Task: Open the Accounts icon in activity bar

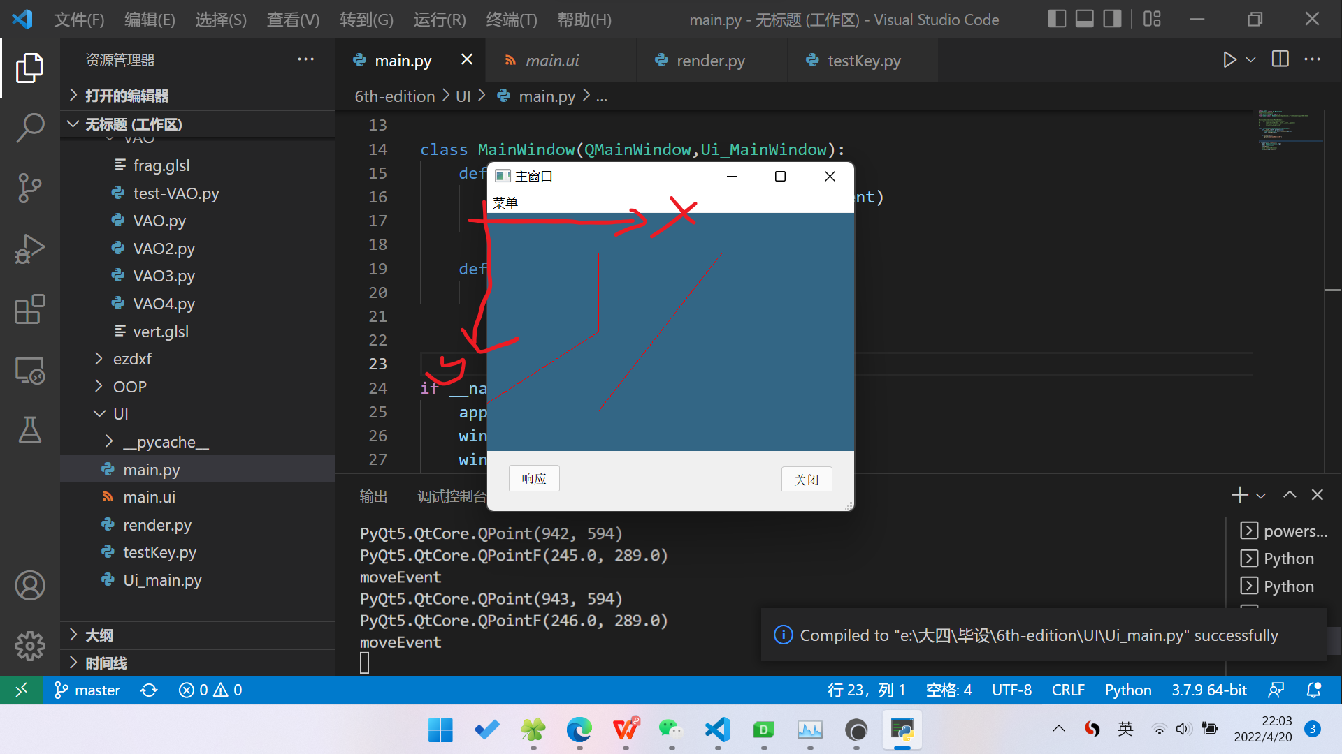Action: click(x=29, y=586)
